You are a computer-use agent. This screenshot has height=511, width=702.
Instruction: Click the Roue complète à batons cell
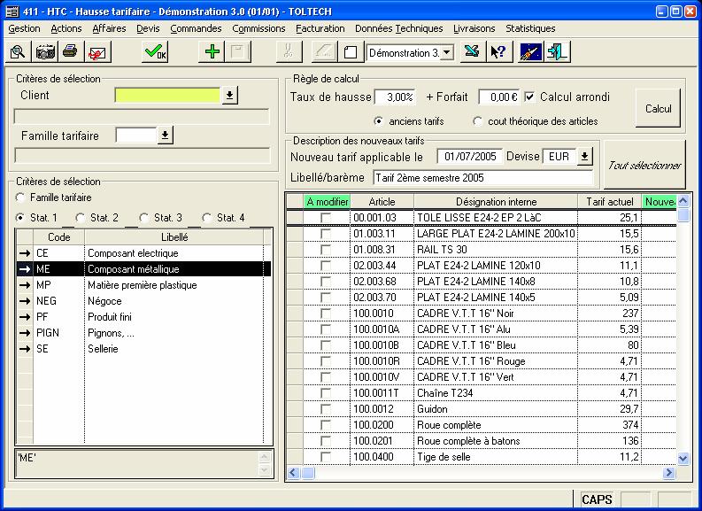click(496, 441)
